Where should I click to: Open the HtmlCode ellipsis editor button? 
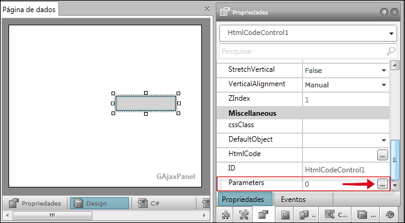click(383, 155)
